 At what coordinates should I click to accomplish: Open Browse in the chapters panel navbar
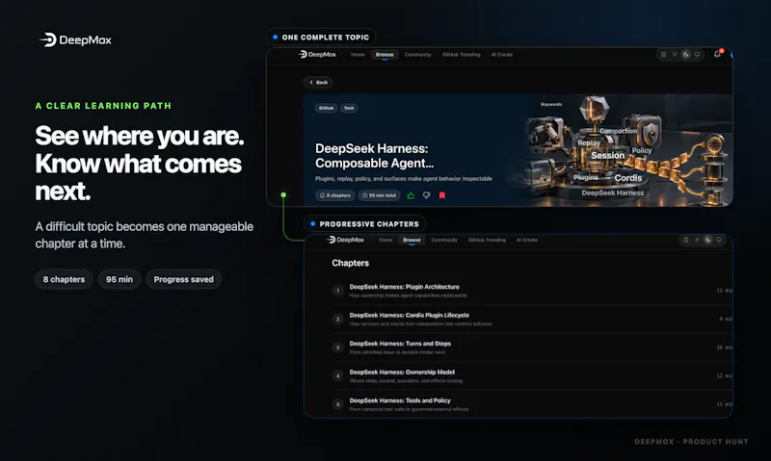click(412, 240)
